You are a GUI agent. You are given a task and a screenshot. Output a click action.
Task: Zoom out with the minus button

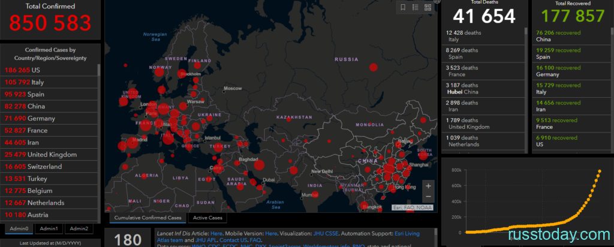pos(428,197)
